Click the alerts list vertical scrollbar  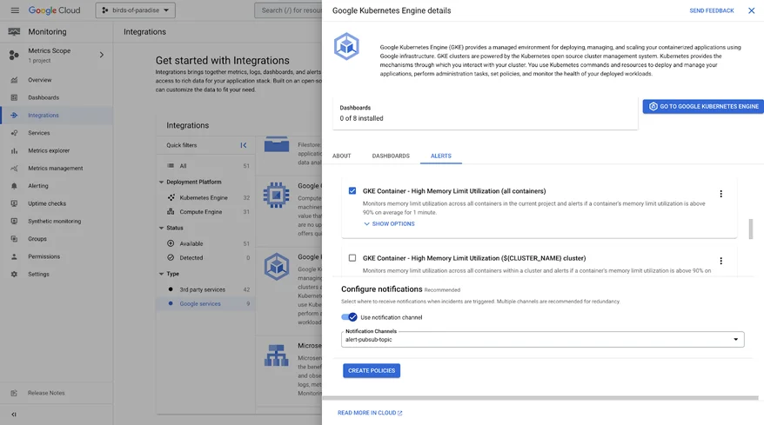click(750, 229)
